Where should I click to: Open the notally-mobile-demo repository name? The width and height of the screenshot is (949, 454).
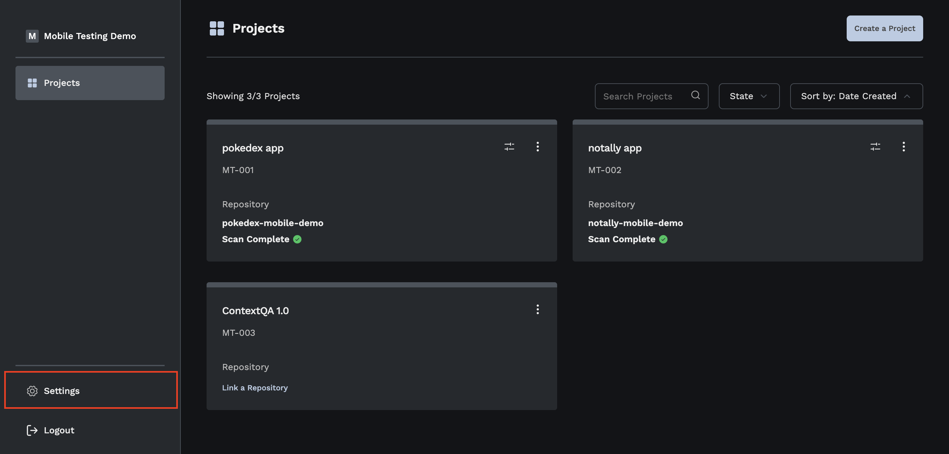(635, 223)
